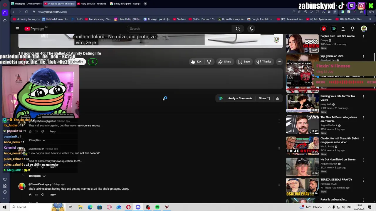Click Analyze Comments button
Screen dimensions: 376x211
coord(240,98)
